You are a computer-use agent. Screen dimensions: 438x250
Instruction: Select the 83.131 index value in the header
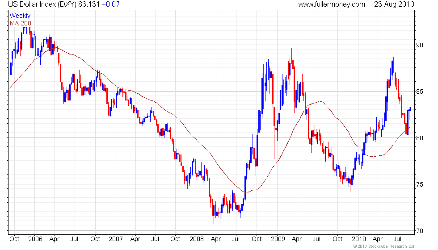pyautogui.click(x=89, y=4)
